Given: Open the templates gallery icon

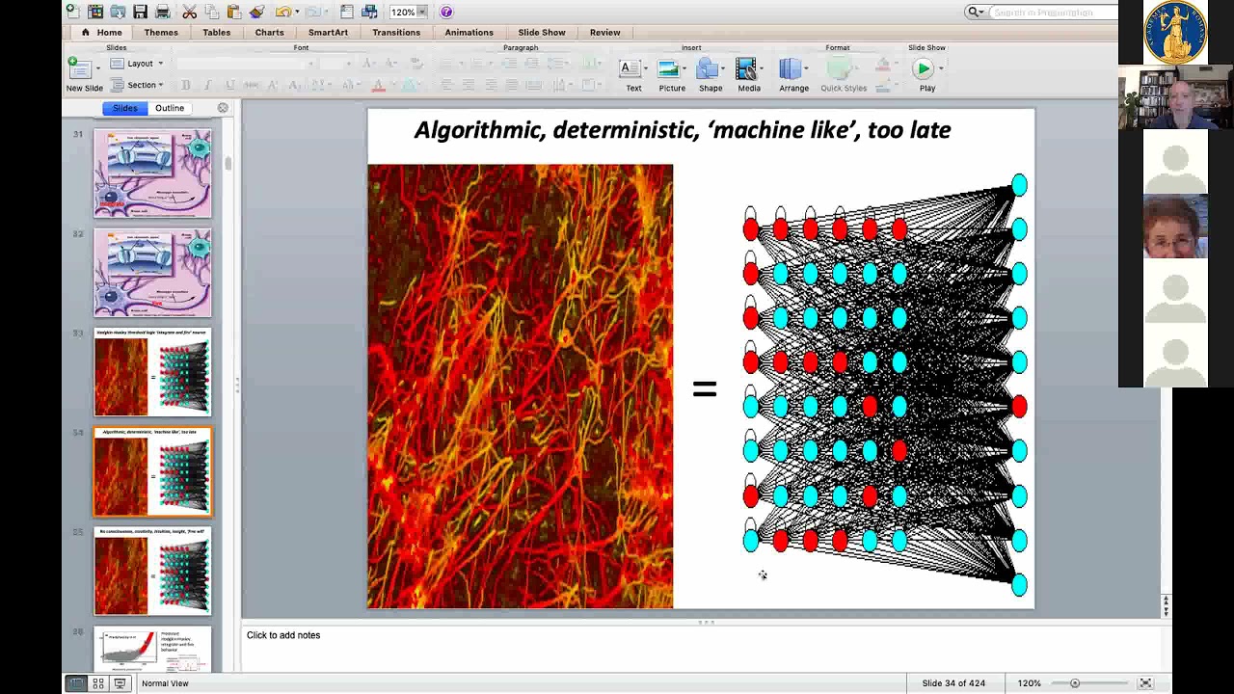Looking at the screenshot, I should point(95,12).
